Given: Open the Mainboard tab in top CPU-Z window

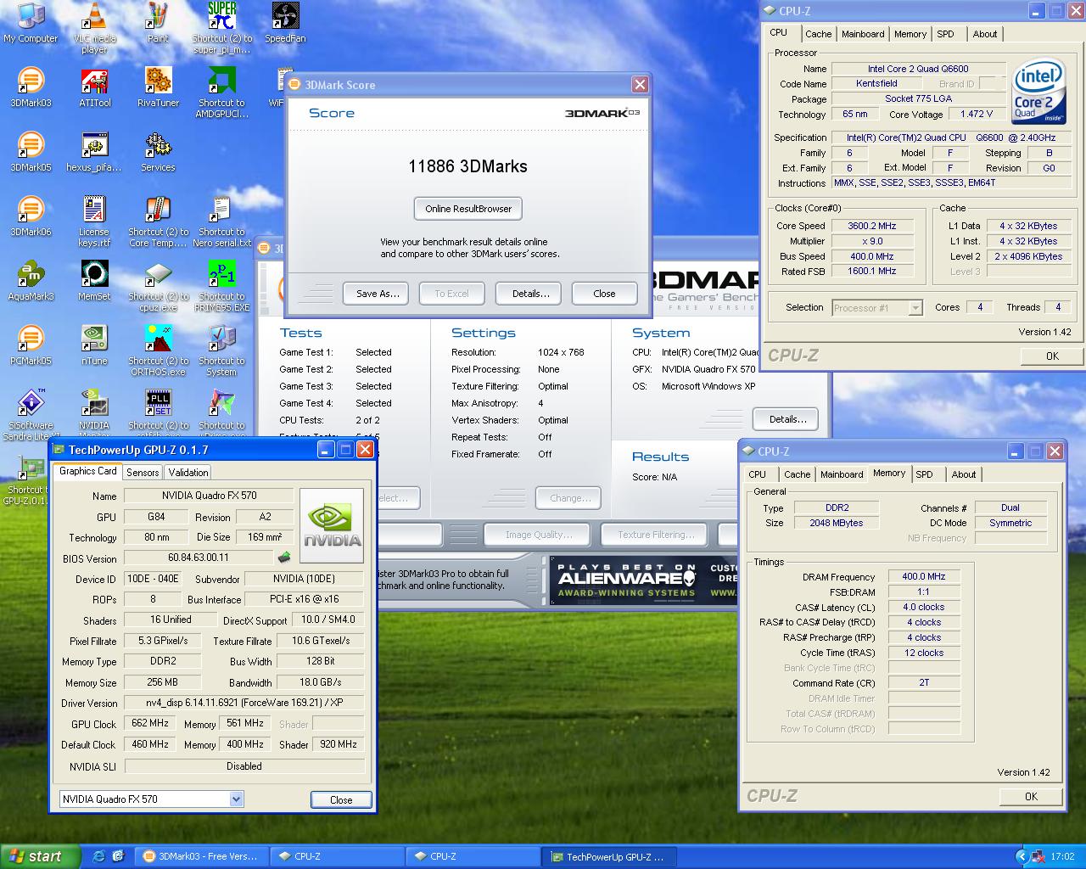Looking at the screenshot, I should coord(863,34).
